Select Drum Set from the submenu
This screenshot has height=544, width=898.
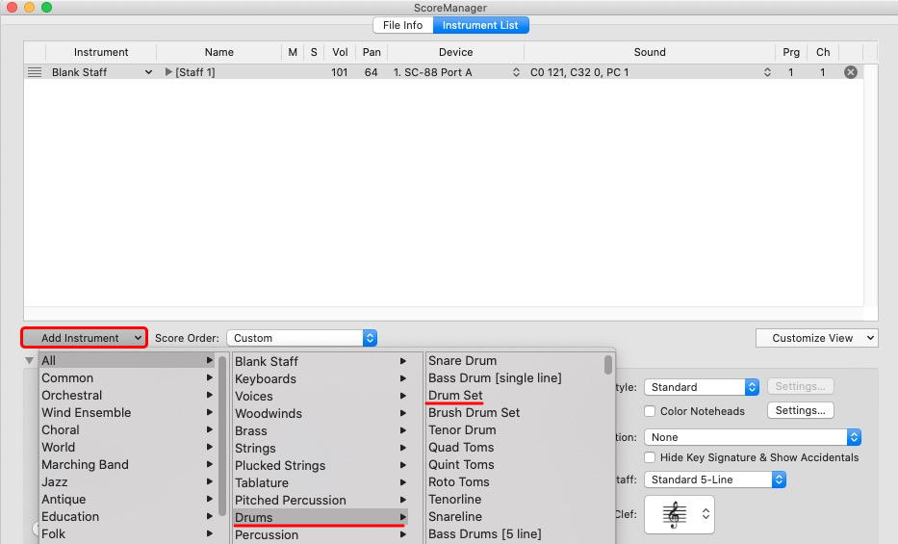[x=455, y=396]
